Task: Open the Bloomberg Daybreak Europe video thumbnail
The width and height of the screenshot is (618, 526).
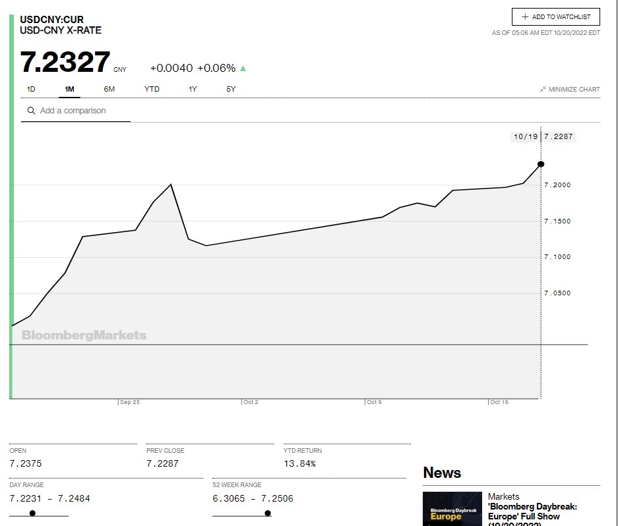Action: 452,509
